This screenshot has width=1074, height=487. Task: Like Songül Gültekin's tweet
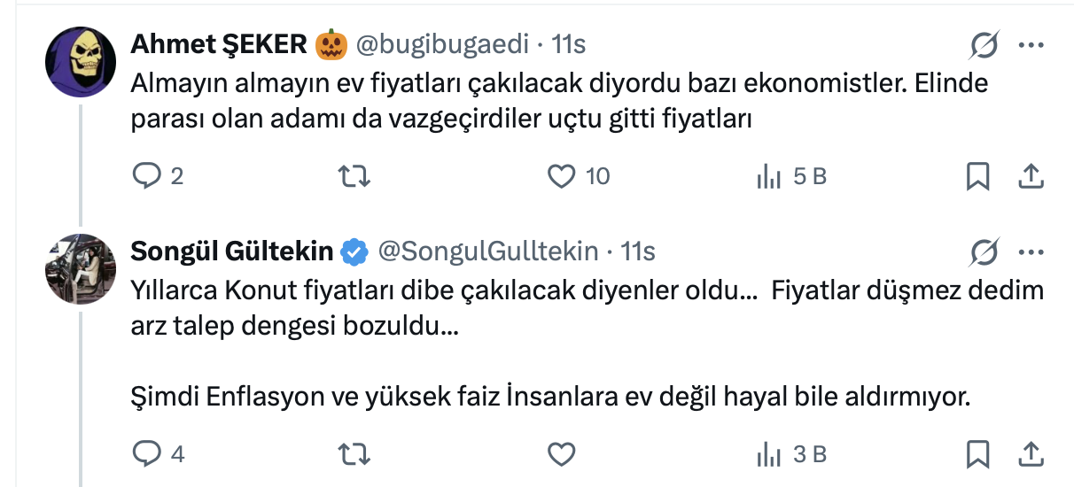tap(562, 455)
